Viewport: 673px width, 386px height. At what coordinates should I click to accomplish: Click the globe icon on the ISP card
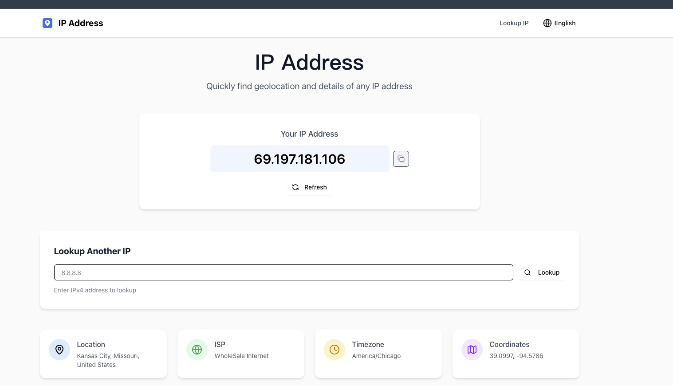coord(197,350)
